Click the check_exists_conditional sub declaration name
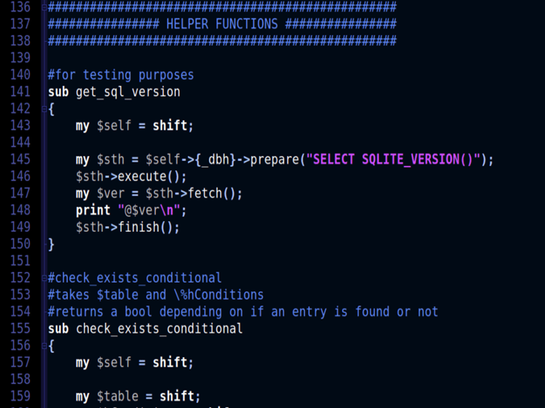This screenshot has height=408, width=545. click(x=159, y=328)
